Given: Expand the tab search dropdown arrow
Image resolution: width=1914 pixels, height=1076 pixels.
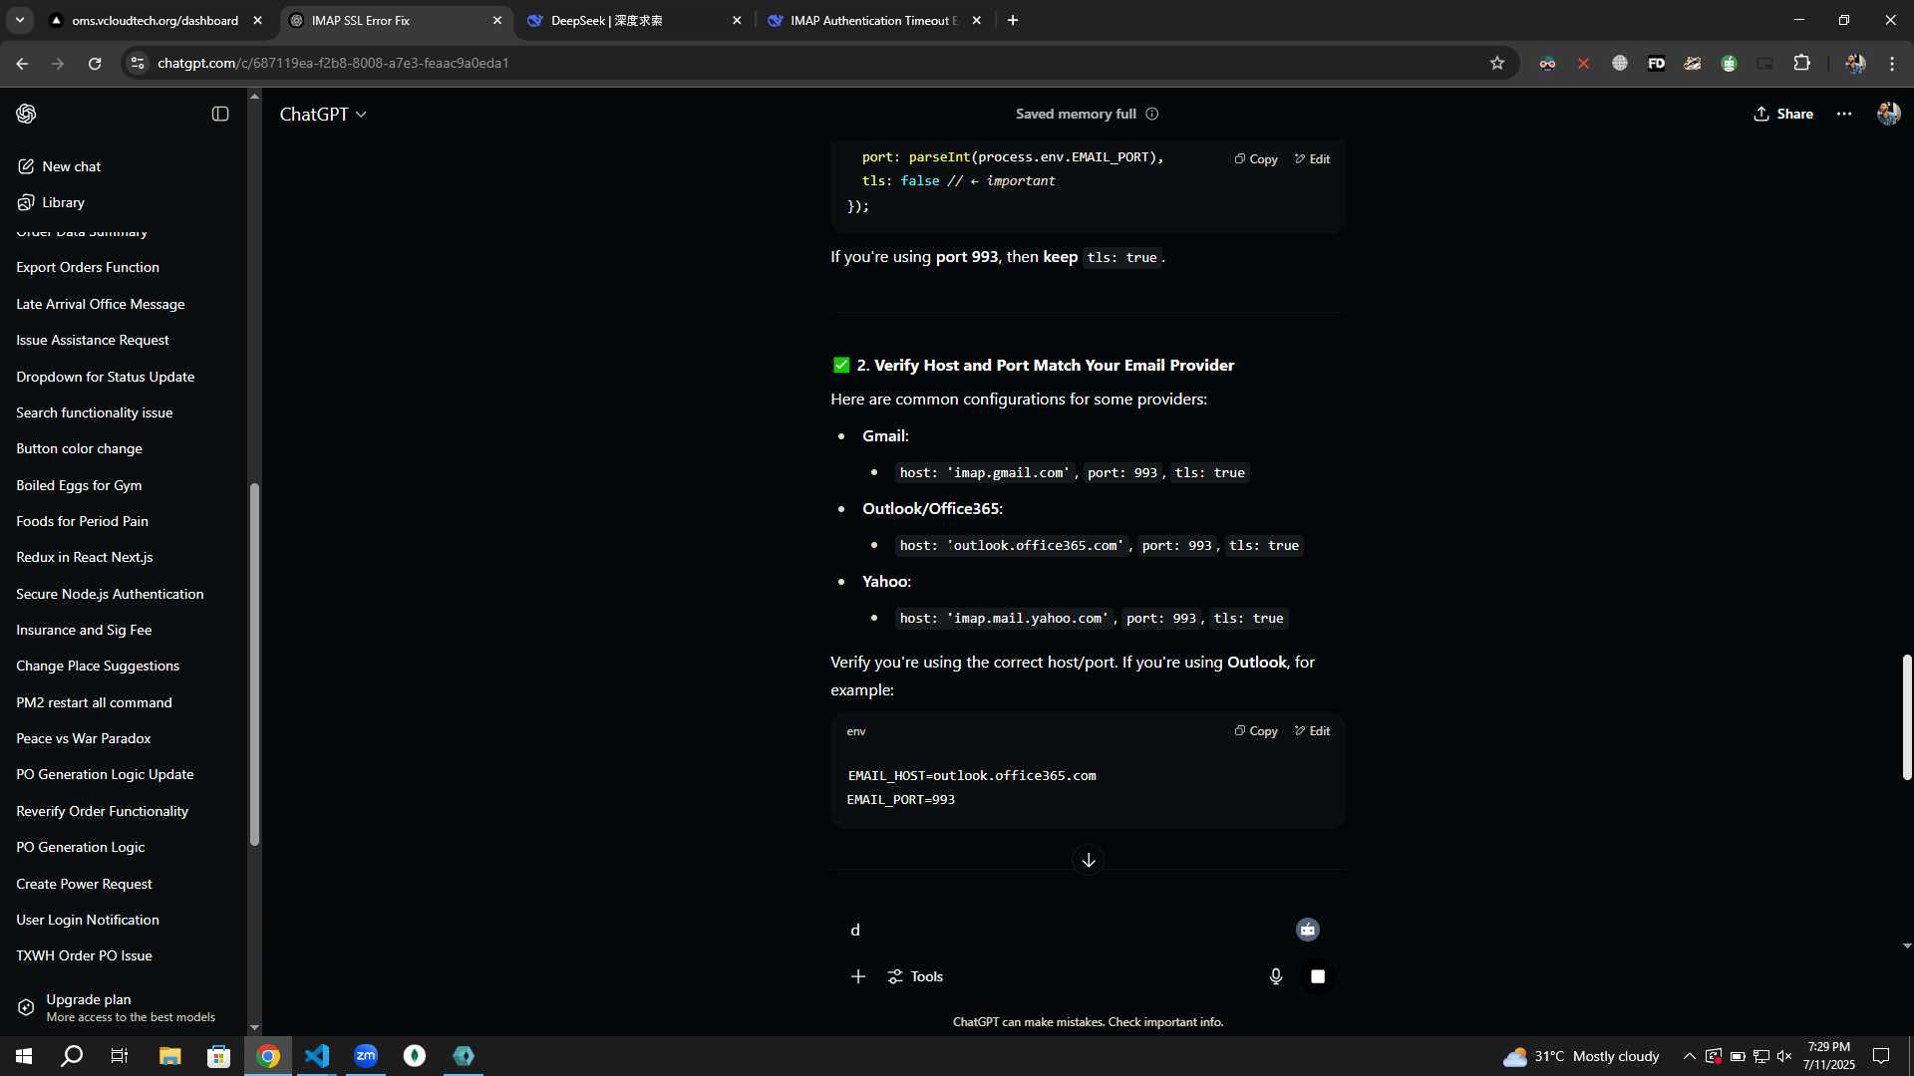Looking at the screenshot, I should tap(19, 20).
